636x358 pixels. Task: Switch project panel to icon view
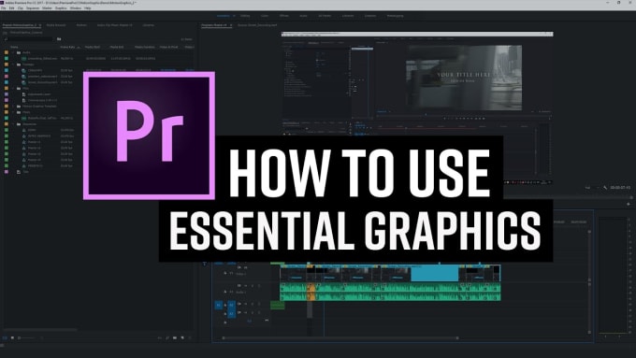pyautogui.click(x=12, y=337)
